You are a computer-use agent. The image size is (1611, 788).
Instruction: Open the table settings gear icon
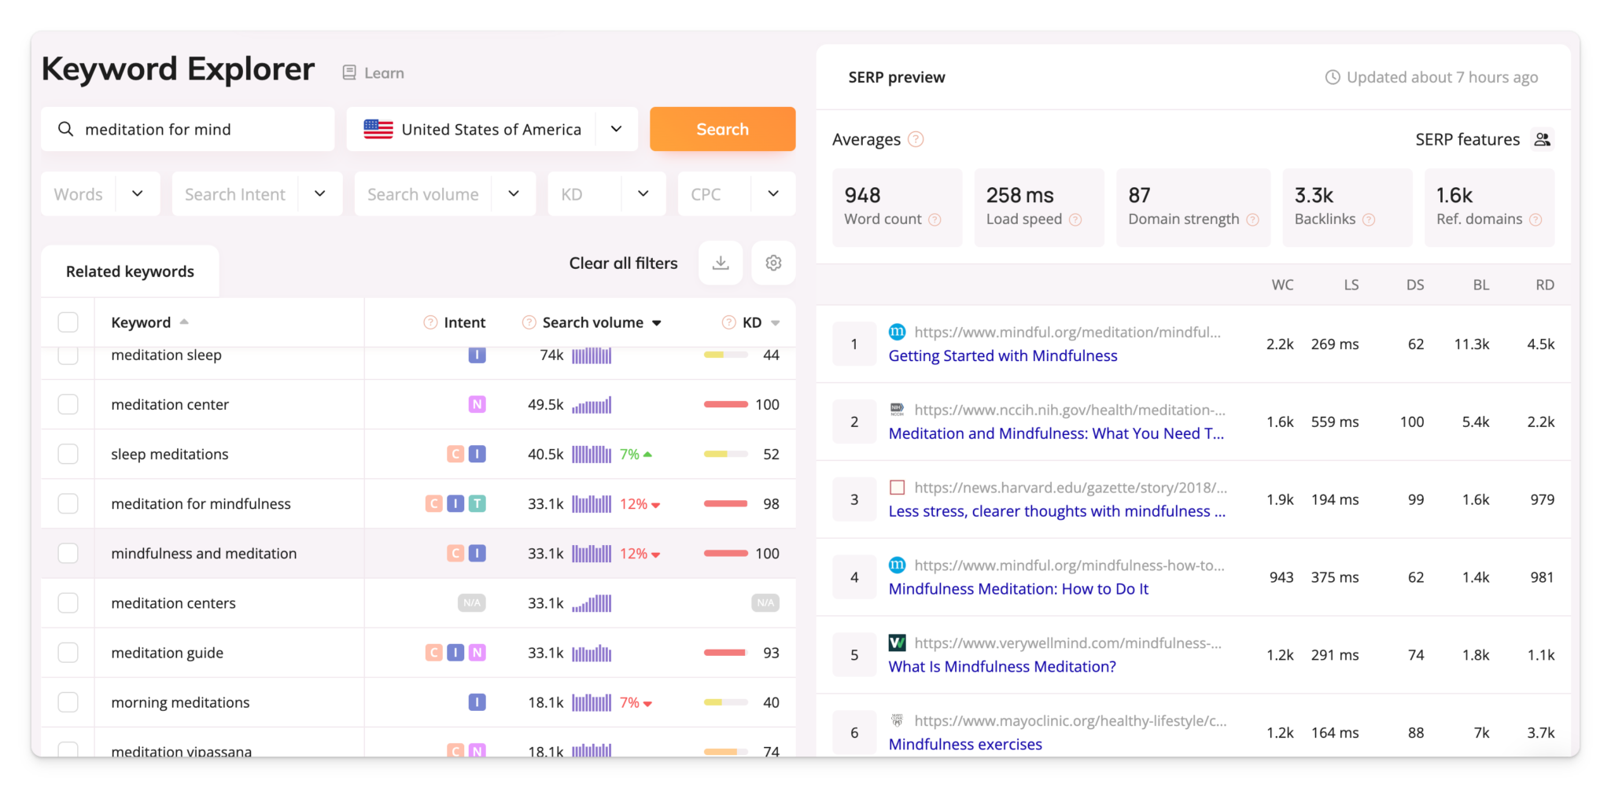(773, 263)
